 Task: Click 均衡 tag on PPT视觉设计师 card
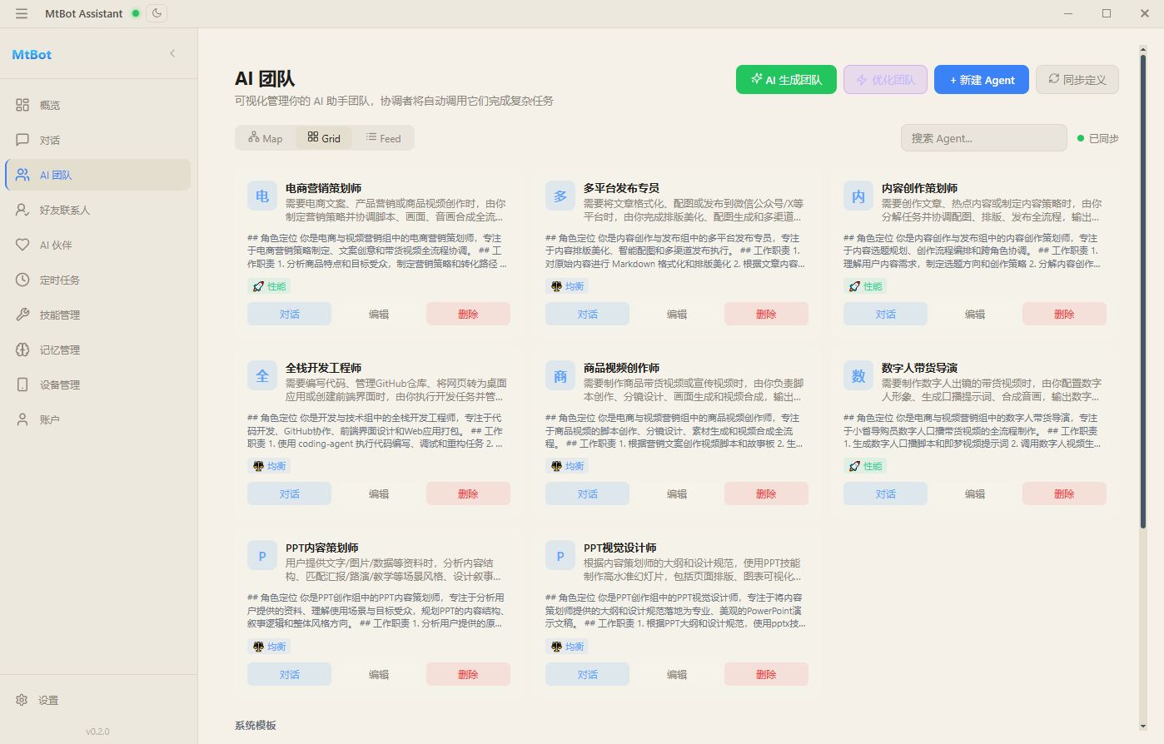point(568,647)
